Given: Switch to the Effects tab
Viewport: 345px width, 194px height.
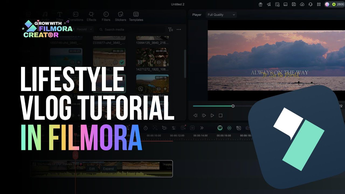Looking at the screenshot, I should pyautogui.click(x=91, y=17).
